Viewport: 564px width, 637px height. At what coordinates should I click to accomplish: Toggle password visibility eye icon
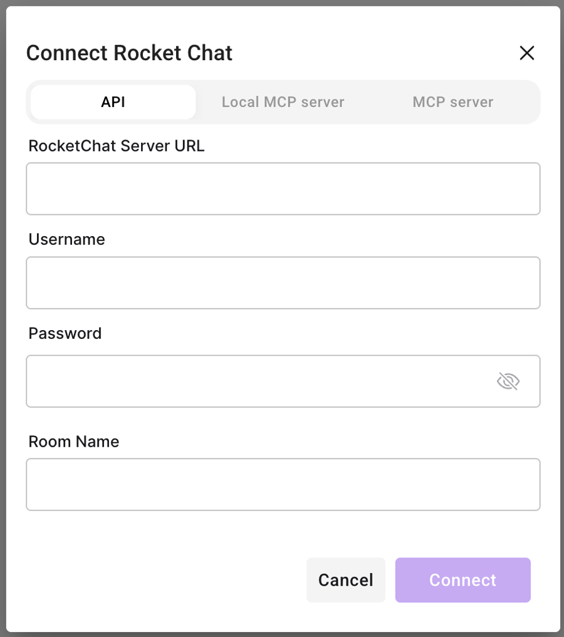508,381
